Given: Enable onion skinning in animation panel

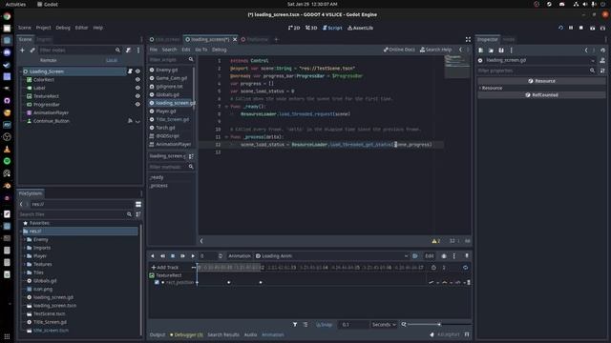Looking at the screenshot, I should click(x=444, y=256).
